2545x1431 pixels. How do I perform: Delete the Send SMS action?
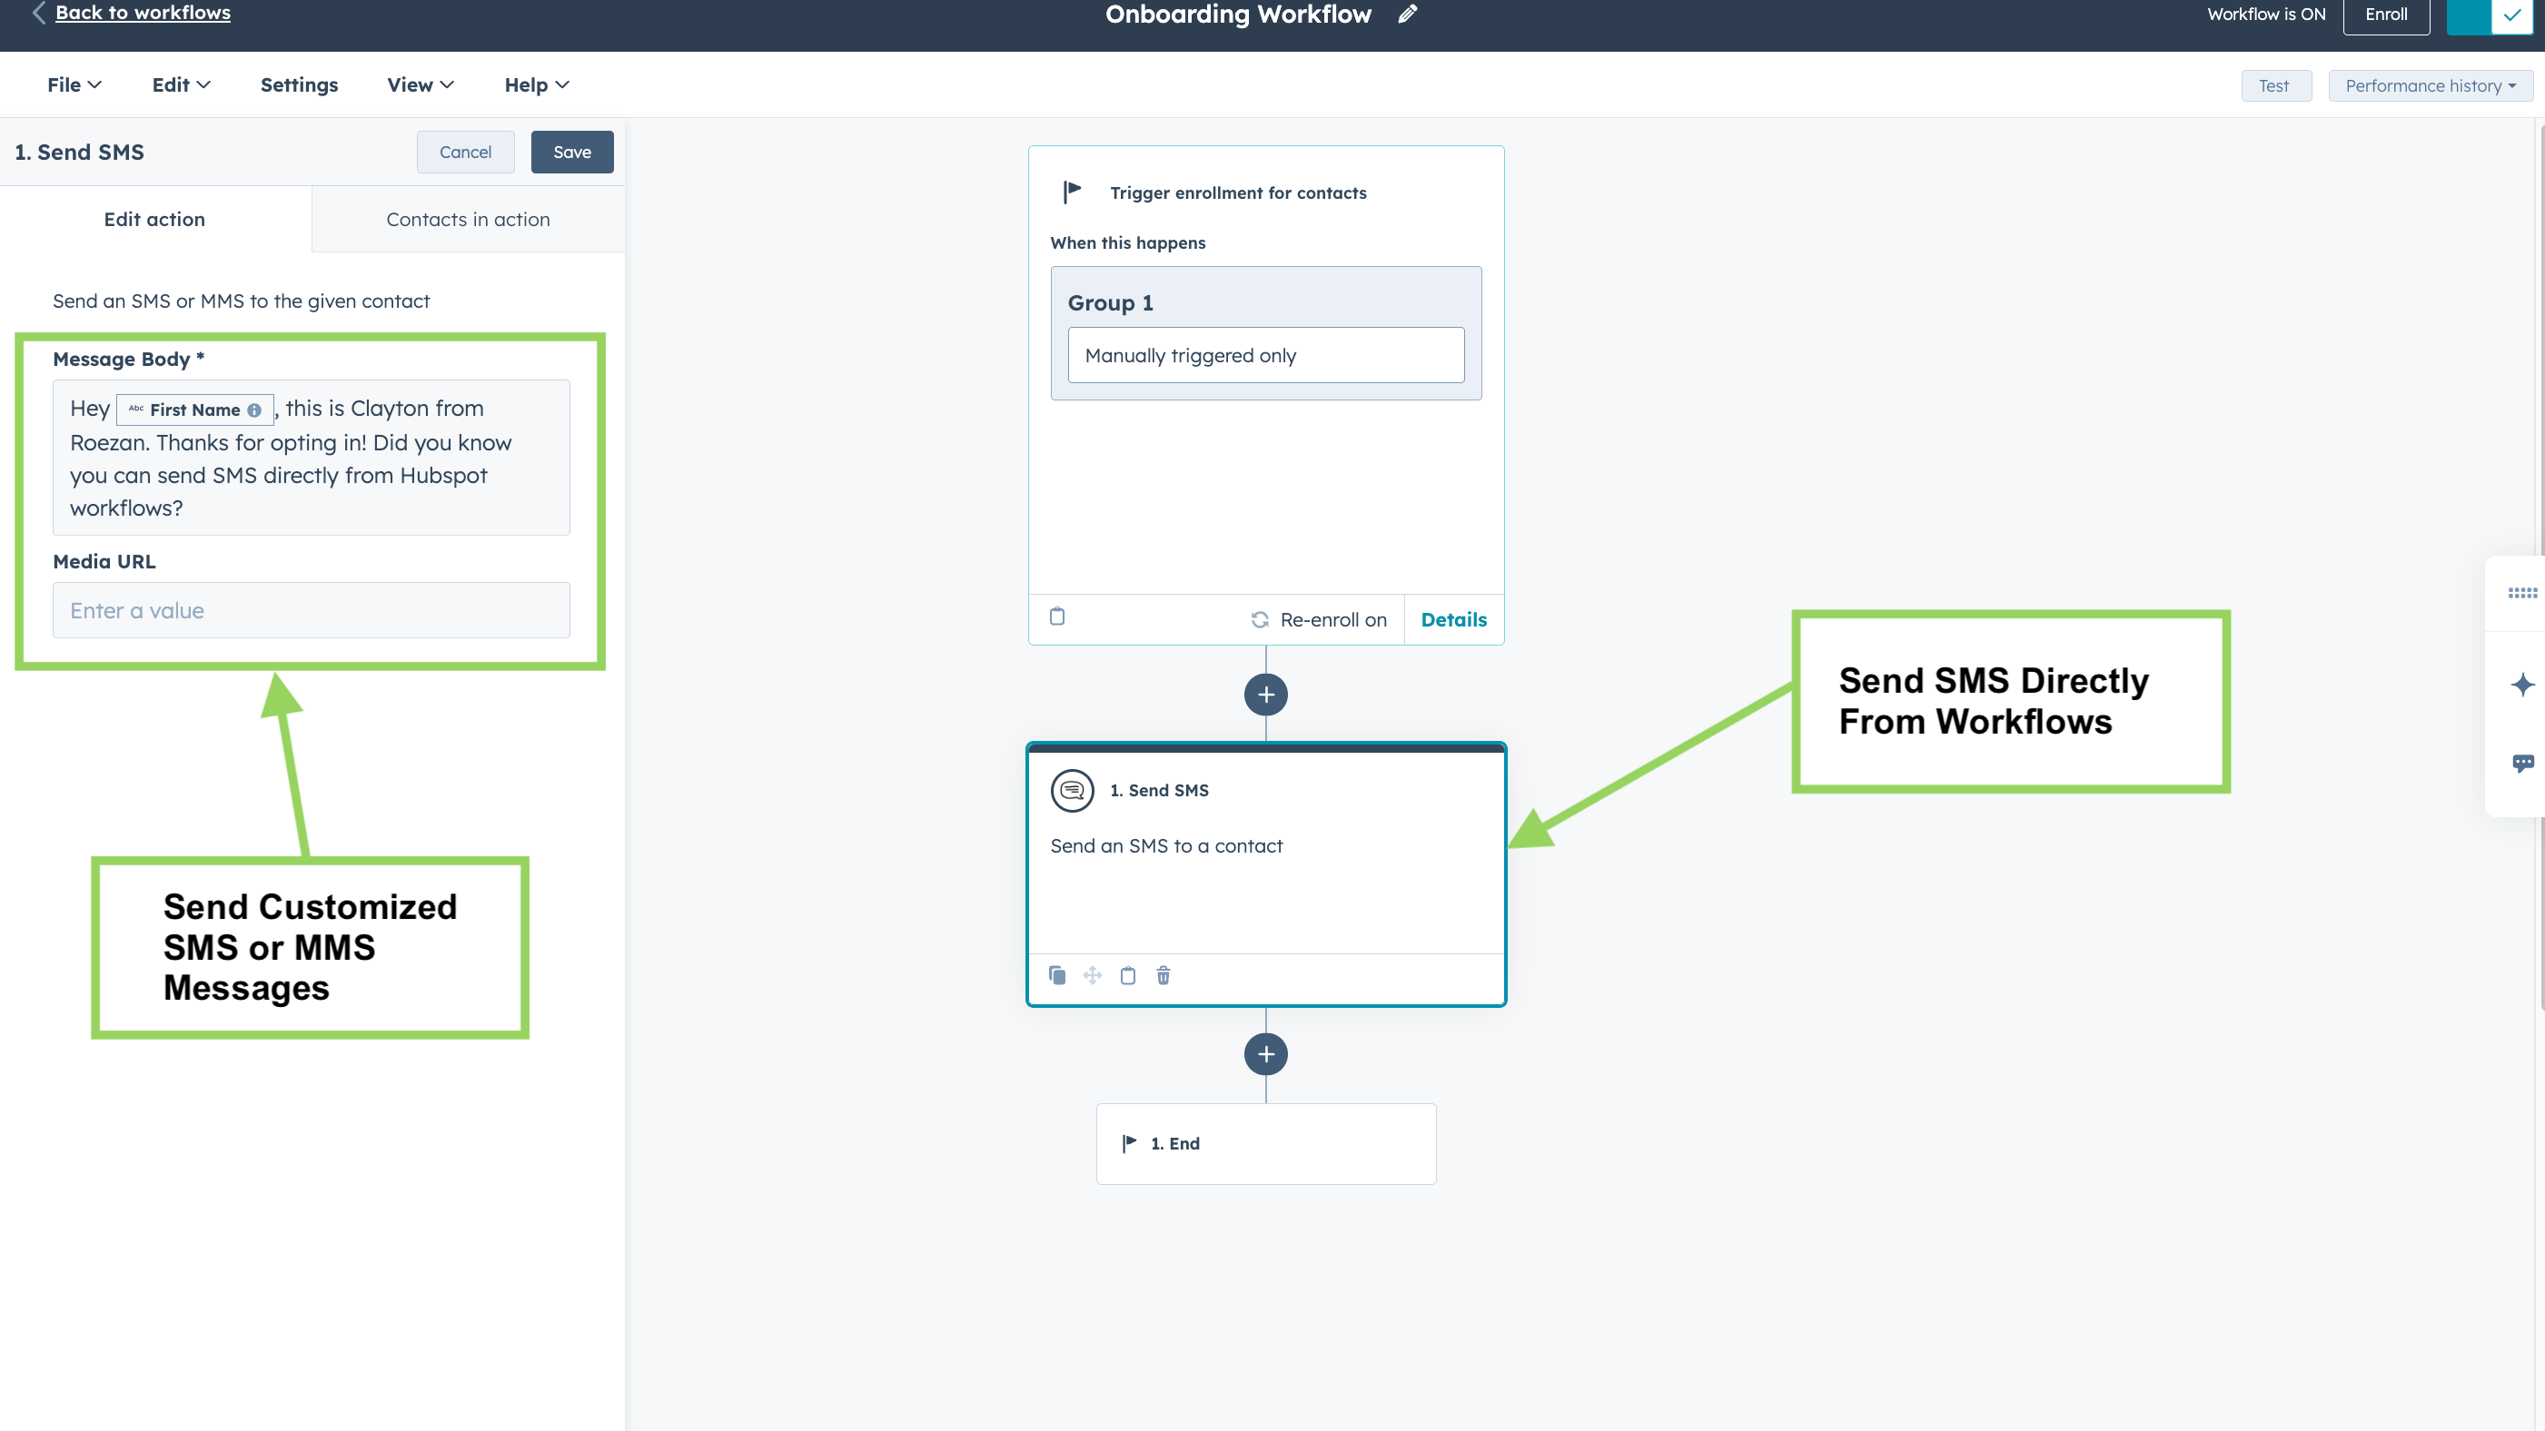pyautogui.click(x=1163, y=976)
